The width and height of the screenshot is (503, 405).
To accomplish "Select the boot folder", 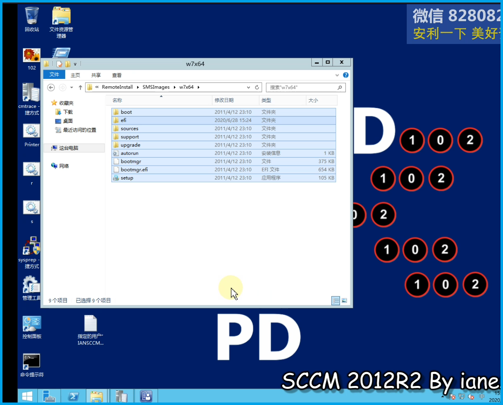I will click(223, 112).
